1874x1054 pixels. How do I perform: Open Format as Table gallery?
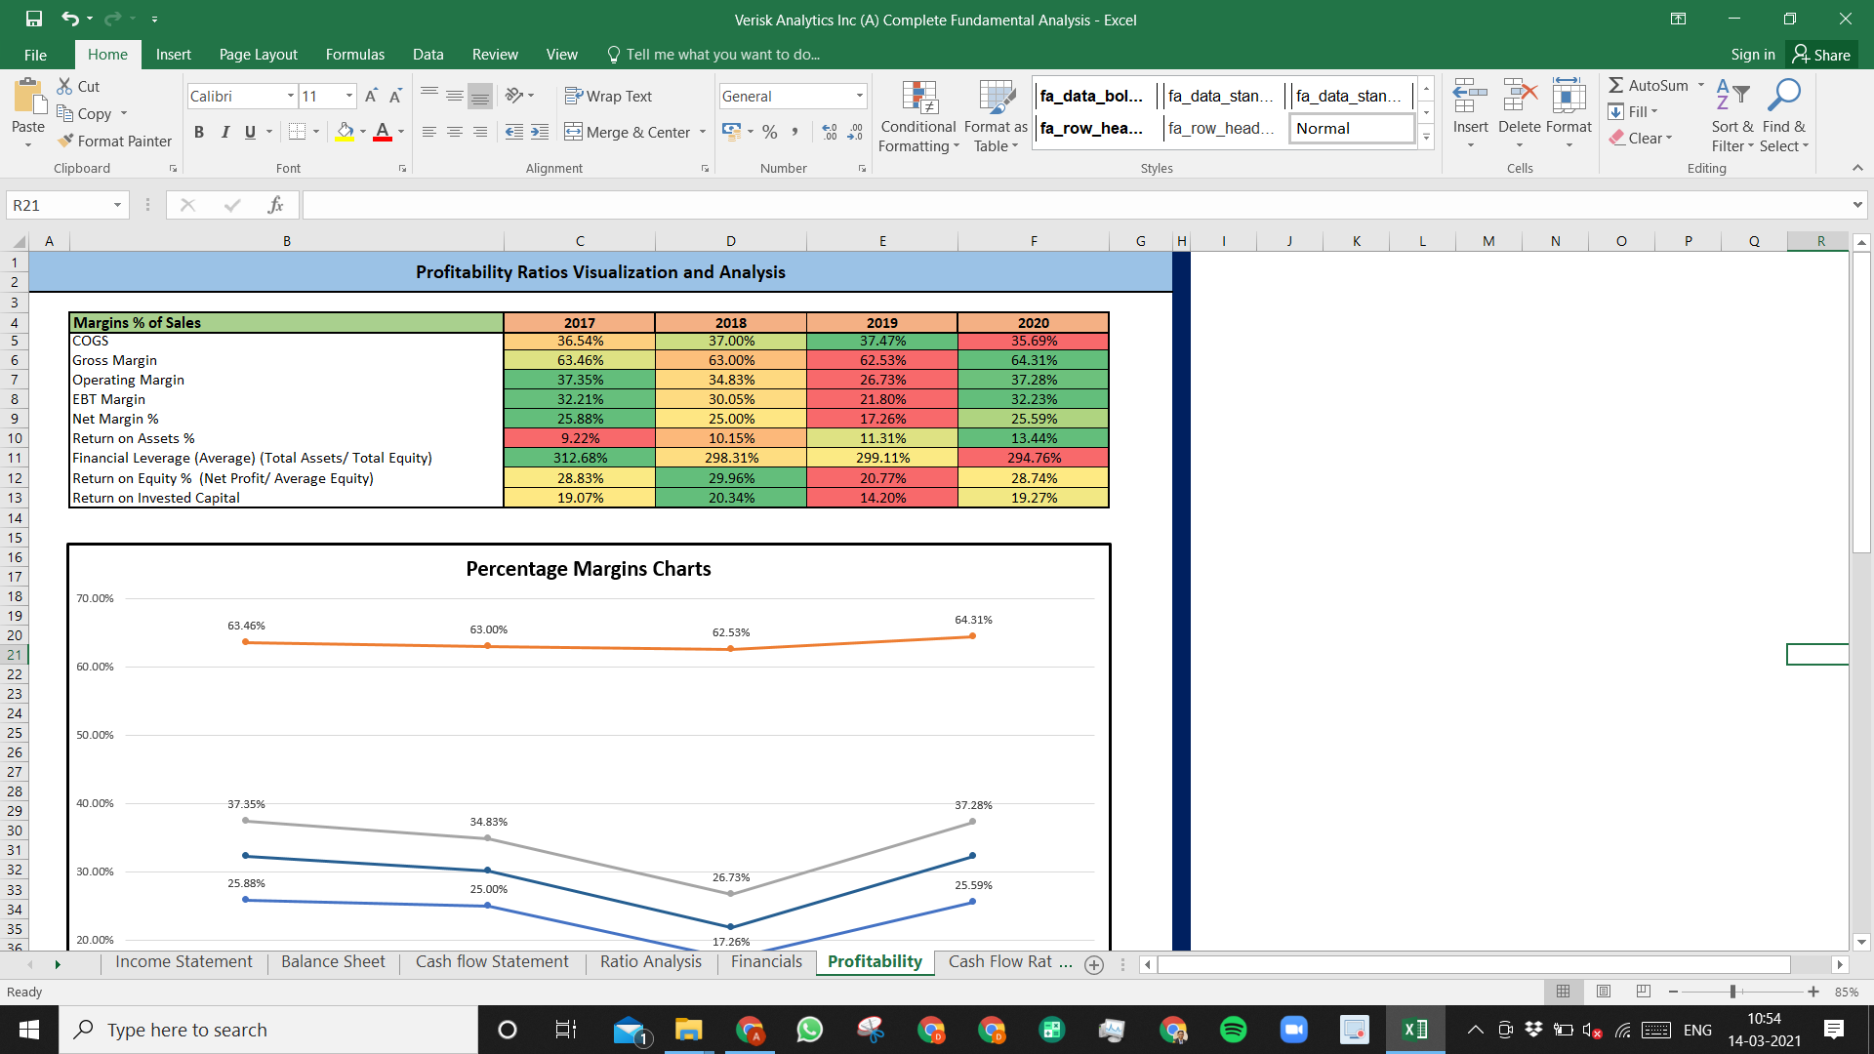tap(996, 116)
